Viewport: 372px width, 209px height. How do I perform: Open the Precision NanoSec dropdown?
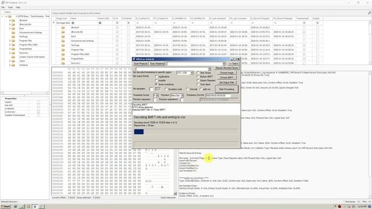tap(182, 95)
